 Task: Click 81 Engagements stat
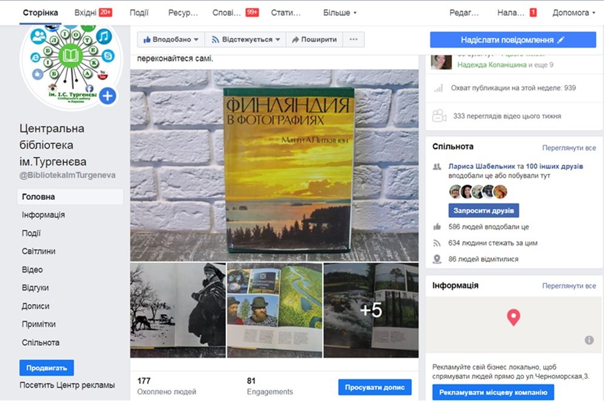coord(270,386)
